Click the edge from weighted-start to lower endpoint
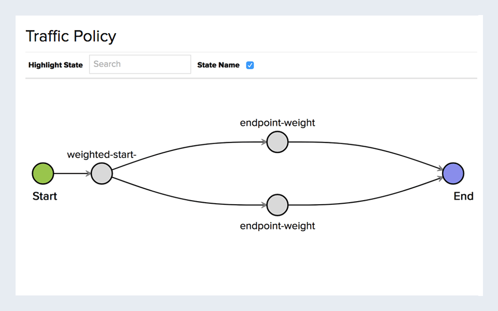This screenshot has height=311, width=498. point(187,199)
